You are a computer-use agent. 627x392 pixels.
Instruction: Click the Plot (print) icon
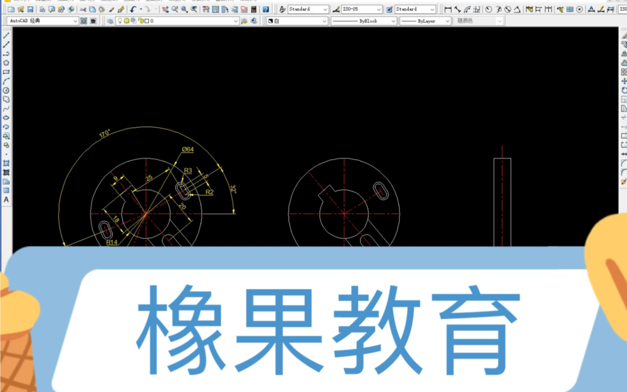click(x=42, y=9)
